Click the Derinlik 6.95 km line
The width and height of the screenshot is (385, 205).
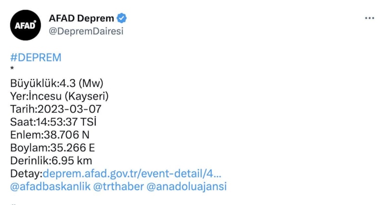[x=51, y=160]
